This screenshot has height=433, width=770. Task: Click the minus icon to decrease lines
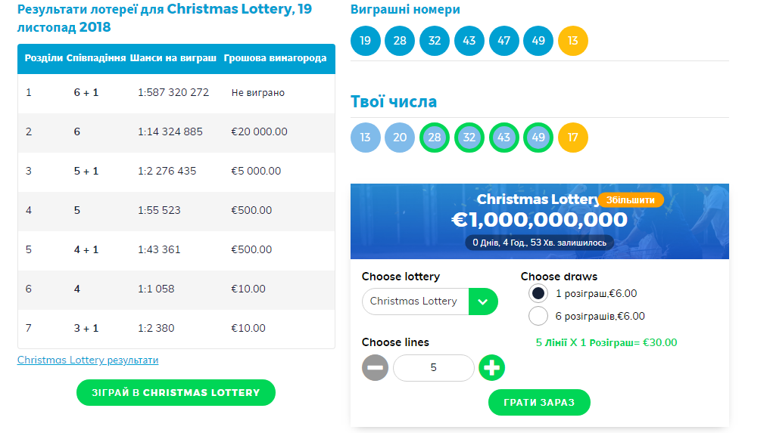(376, 368)
